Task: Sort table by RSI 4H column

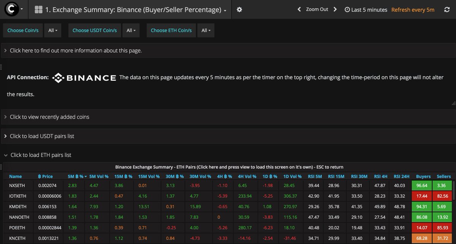Action: point(381,176)
